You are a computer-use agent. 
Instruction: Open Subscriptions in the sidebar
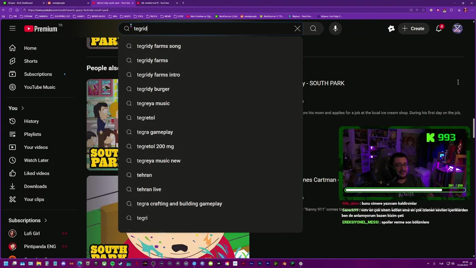pos(39,74)
